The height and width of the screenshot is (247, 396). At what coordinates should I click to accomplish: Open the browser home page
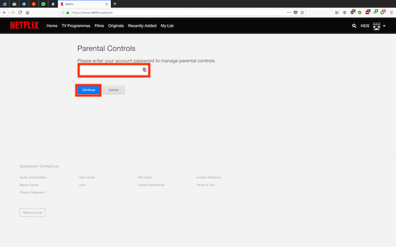click(x=27, y=12)
